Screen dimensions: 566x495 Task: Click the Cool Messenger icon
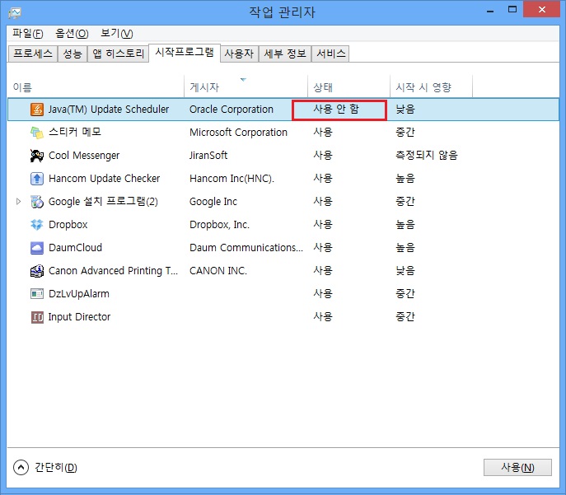point(37,156)
